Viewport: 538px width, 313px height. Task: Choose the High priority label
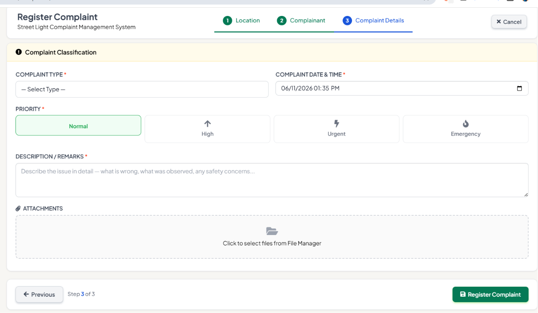[207, 134]
